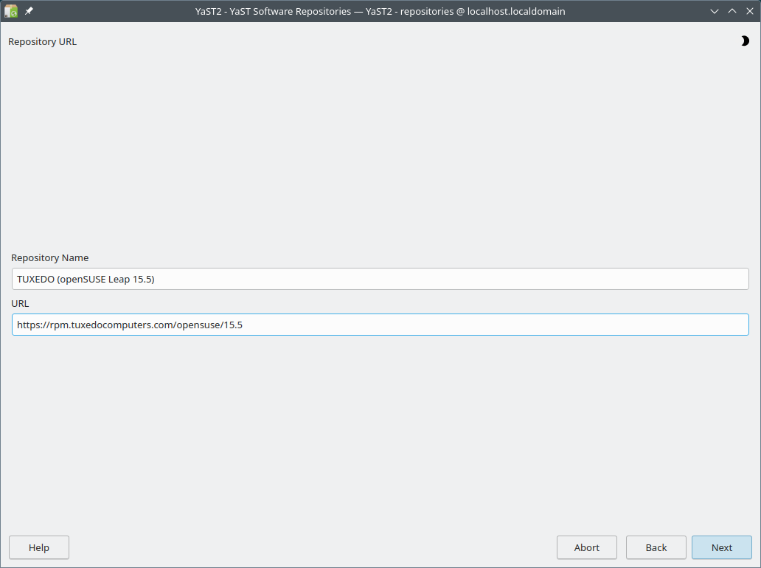
Task: Click the window title bar text
Action: coord(380,11)
